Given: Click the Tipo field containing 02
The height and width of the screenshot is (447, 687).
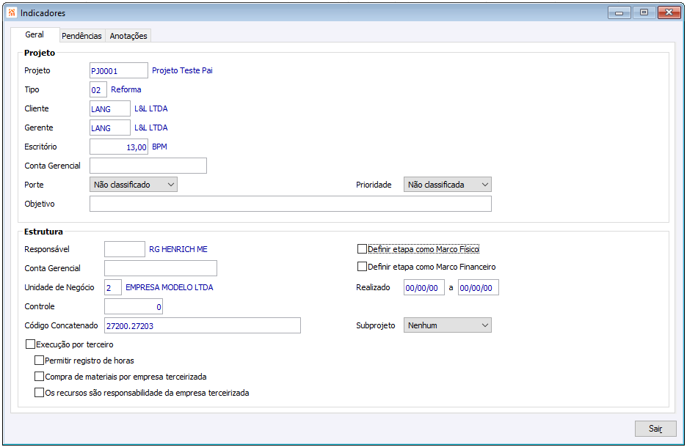Looking at the screenshot, I should [98, 89].
